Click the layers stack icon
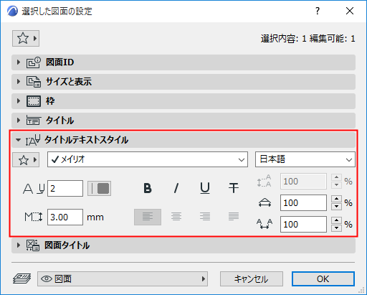The height and width of the screenshot is (295, 367). (22, 278)
